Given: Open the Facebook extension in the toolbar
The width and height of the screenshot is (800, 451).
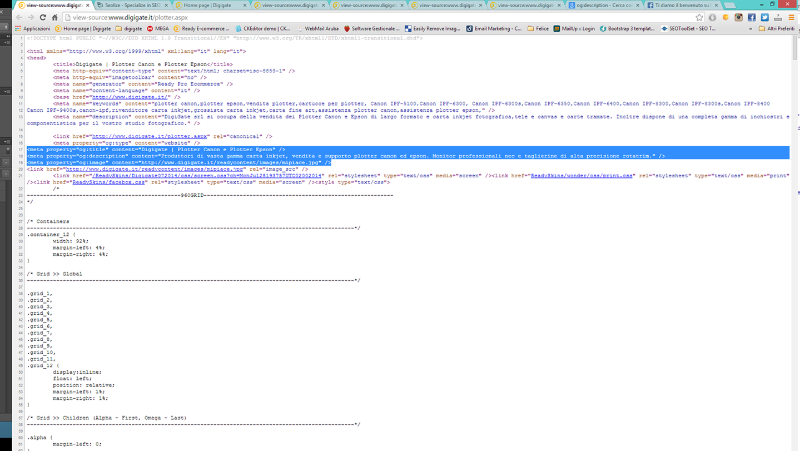Looking at the screenshot, I should tap(752, 17).
